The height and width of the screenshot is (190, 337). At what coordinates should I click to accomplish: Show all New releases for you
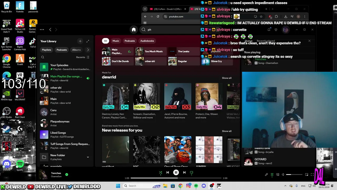pos(227,131)
